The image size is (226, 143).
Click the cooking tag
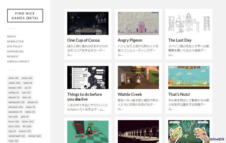point(14,93)
